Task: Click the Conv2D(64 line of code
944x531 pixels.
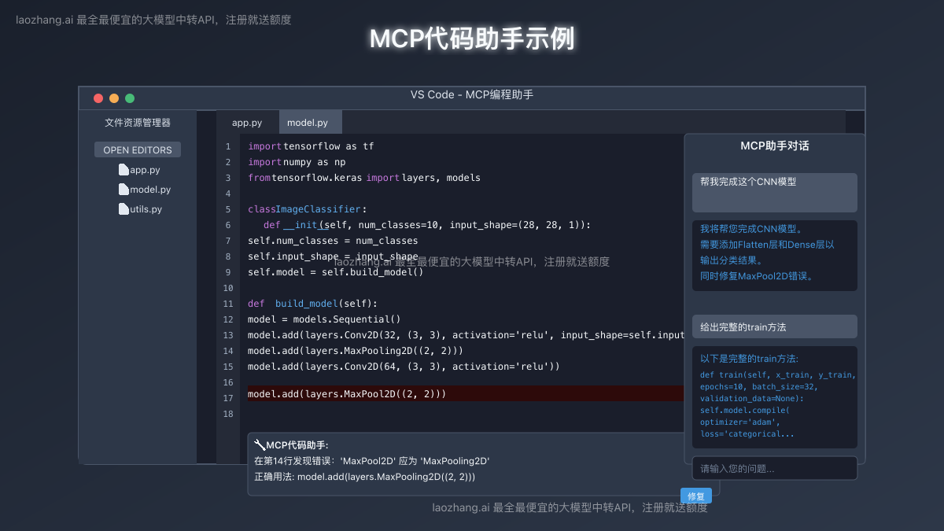Action: [404, 367]
